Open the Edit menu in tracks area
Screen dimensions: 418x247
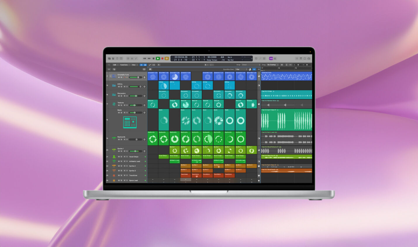pyautogui.click(x=115, y=65)
